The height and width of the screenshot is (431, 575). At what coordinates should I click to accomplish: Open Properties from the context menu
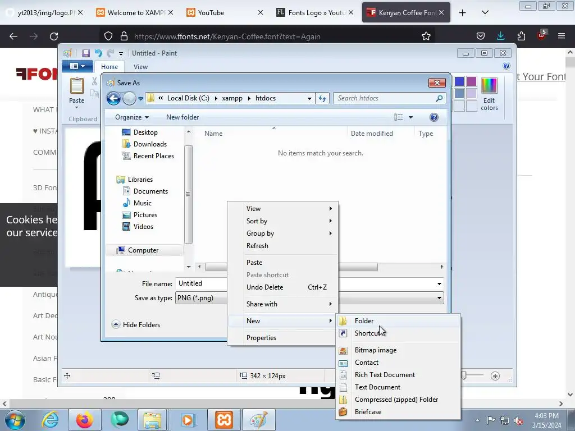coord(282,337)
